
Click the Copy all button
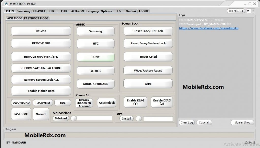pyautogui.click(x=204, y=122)
